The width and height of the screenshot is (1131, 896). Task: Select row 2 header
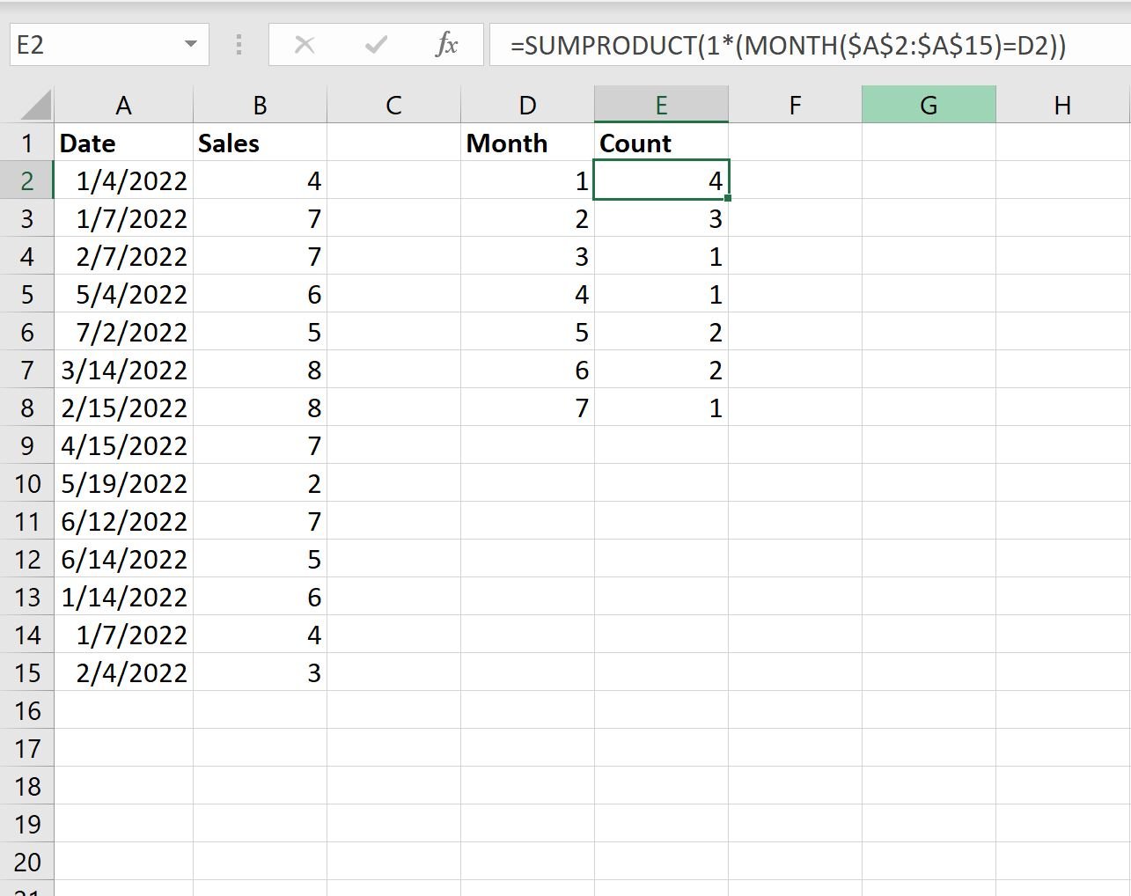click(x=27, y=180)
